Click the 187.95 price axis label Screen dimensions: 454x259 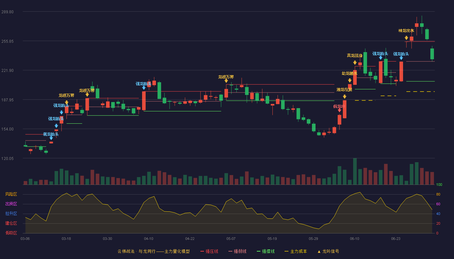[7, 100]
